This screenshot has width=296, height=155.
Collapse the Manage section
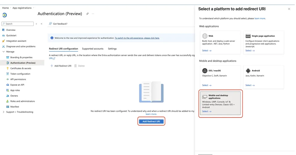(3, 52)
